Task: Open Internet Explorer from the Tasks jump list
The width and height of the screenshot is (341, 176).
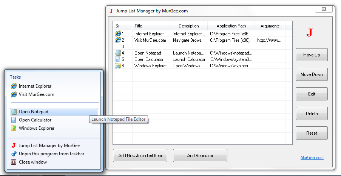Action: click(35, 86)
